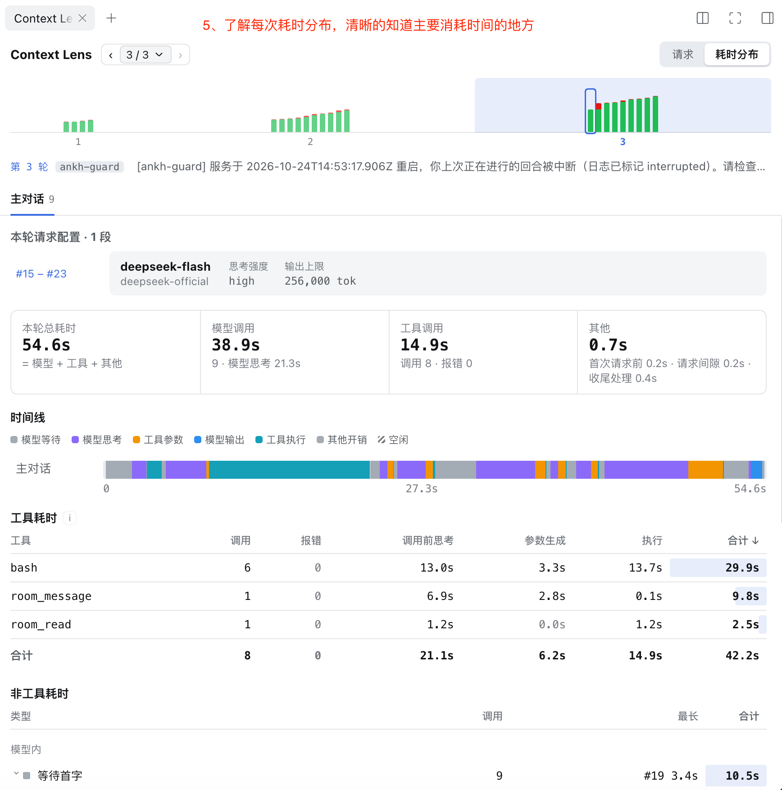
Task: Switch to the 耗时分布 view
Action: [737, 54]
